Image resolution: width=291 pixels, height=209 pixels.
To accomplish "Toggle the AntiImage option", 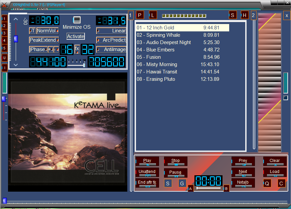I will click(x=111, y=49).
